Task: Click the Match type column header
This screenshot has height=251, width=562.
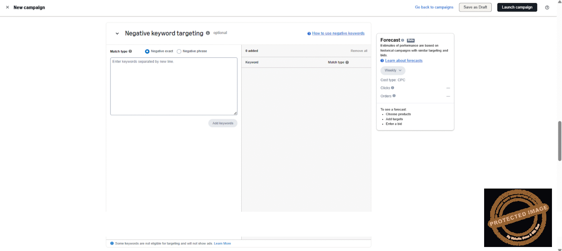Action: [x=336, y=62]
